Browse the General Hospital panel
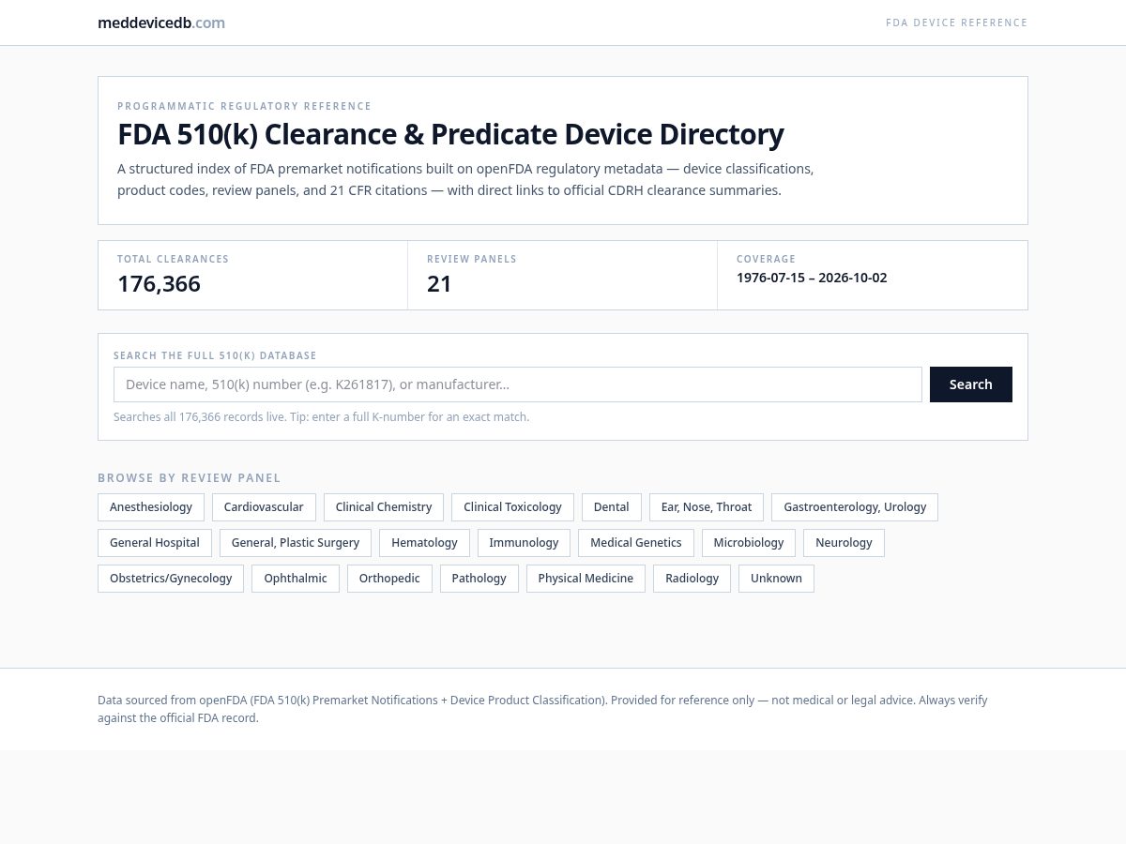 pyautogui.click(x=155, y=543)
